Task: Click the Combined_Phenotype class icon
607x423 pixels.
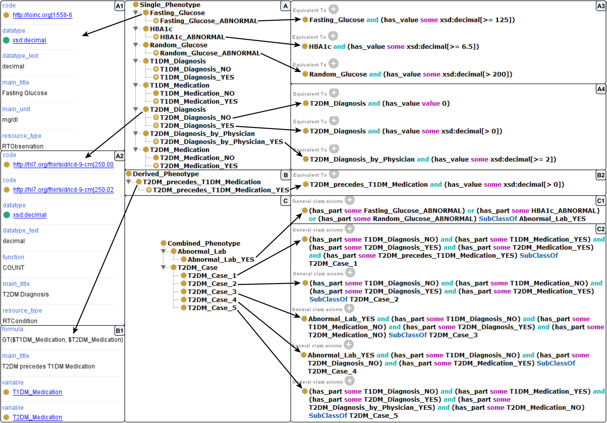Action: 163,243
